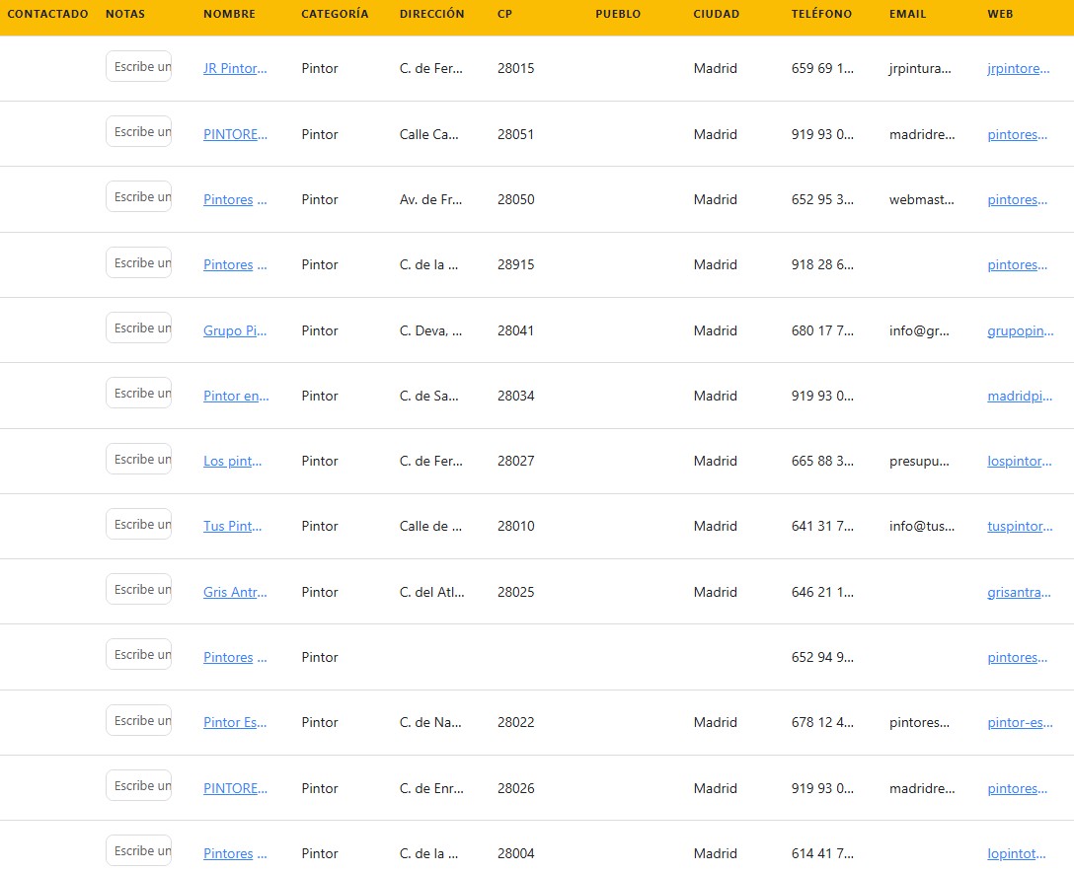Focus the notes field in 28051 row

tap(138, 131)
